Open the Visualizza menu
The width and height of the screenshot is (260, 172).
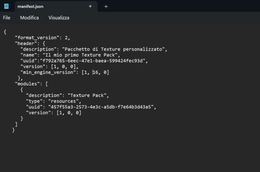59,18
